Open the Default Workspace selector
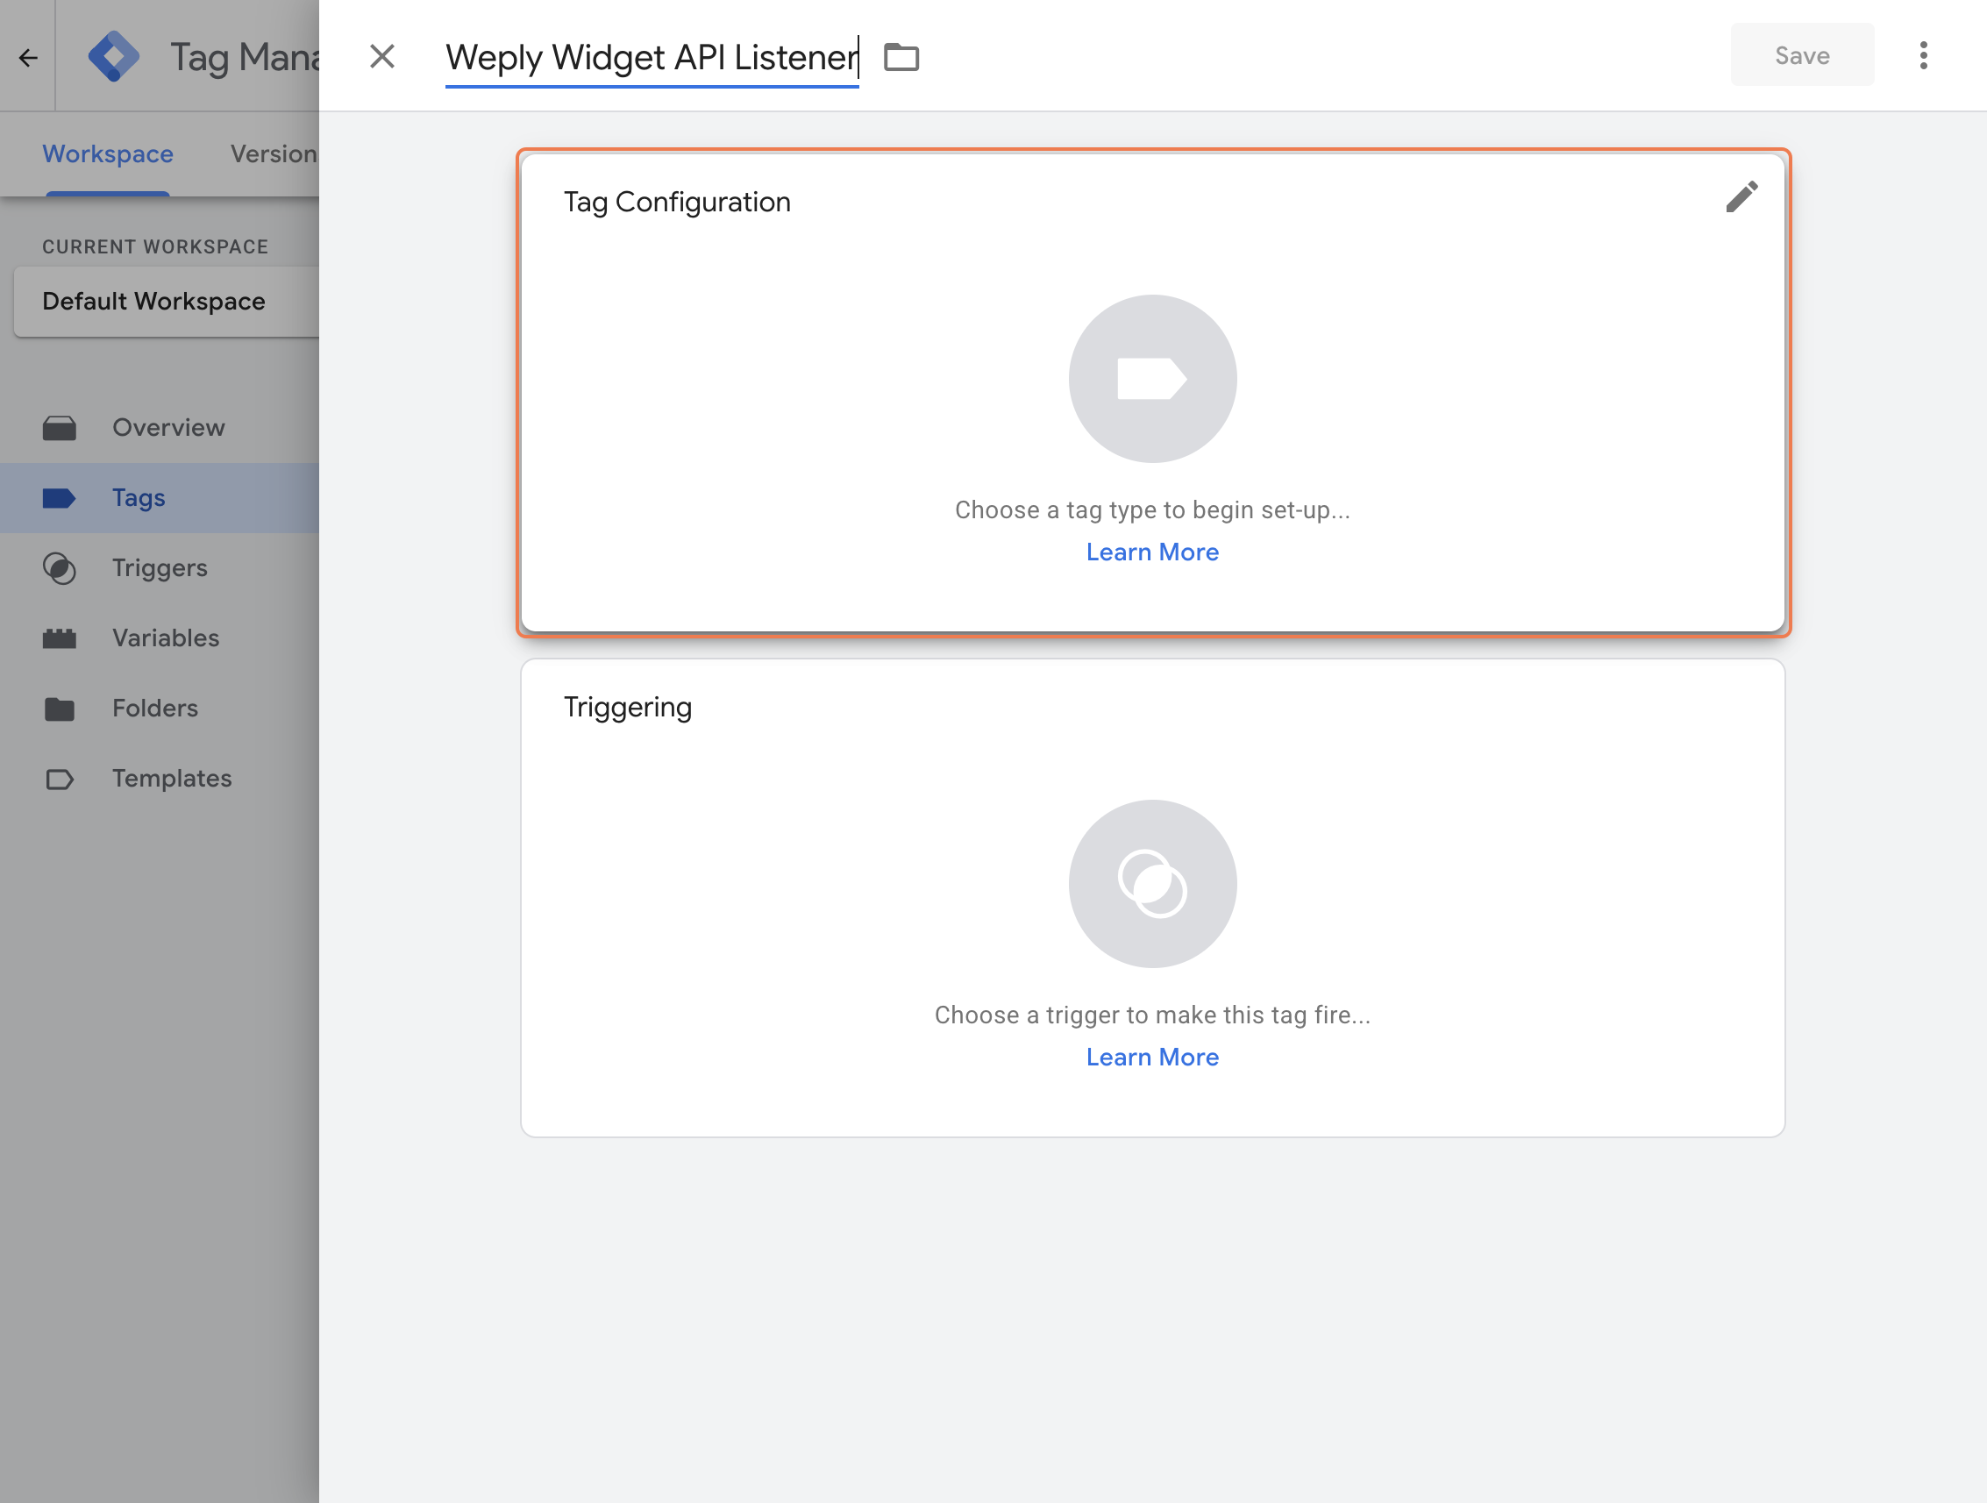This screenshot has height=1503, width=1987. (x=167, y=301)
